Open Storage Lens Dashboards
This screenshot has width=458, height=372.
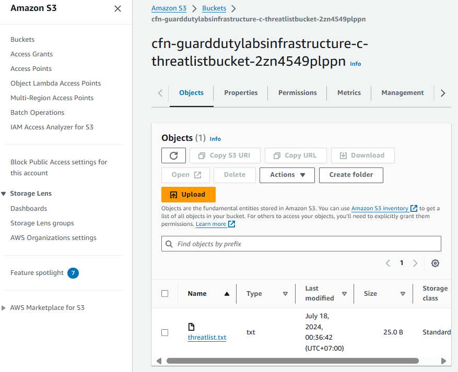[x=29, y=209]
